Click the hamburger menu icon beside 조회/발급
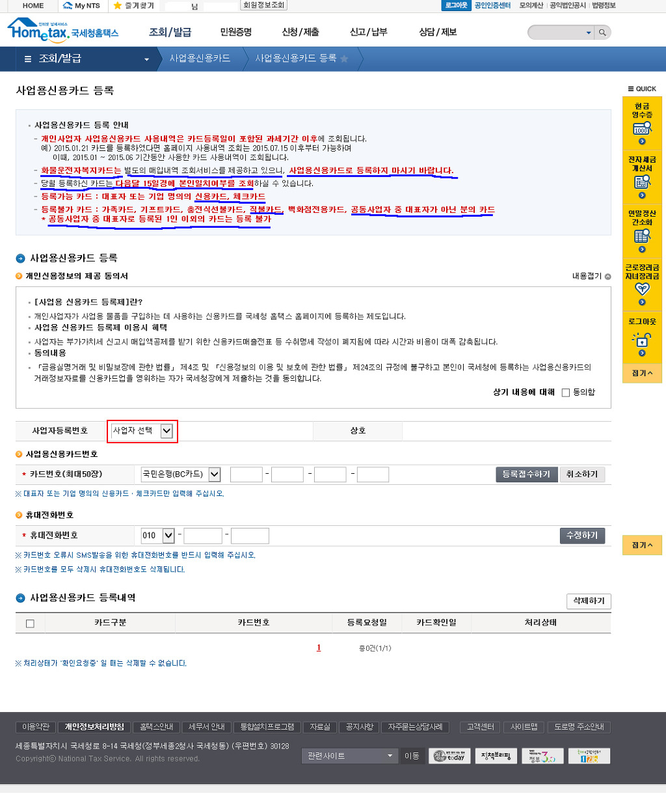 (x=28, y=59)
